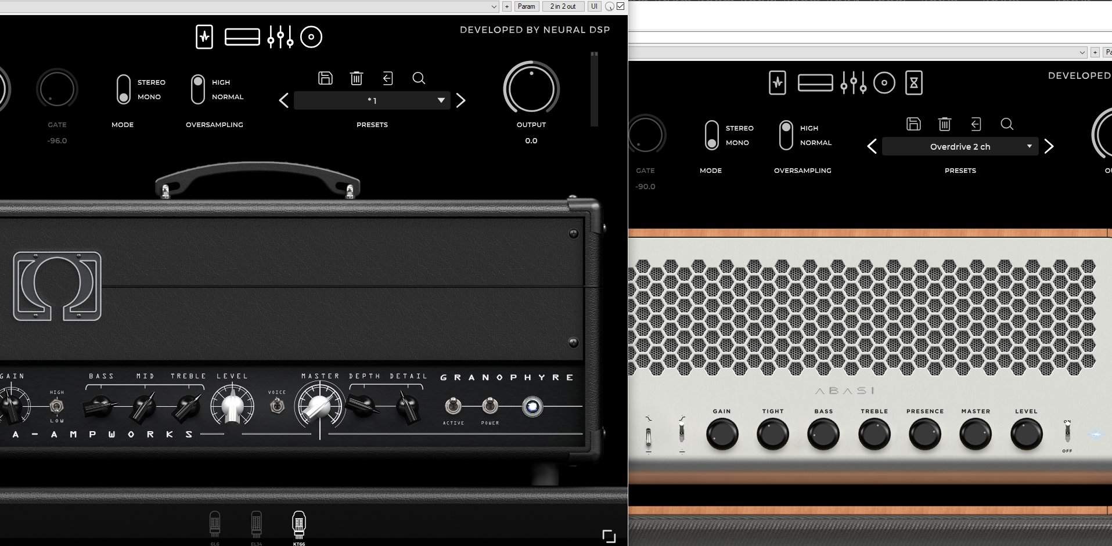1112x546 pixels.
Task: Click the Output knob in Granophyre window
Action: pos(531,88)
